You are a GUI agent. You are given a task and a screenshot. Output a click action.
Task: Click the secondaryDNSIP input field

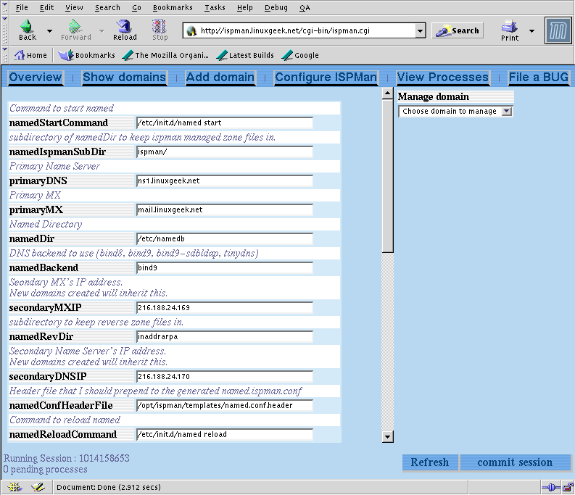click(225, 377)
